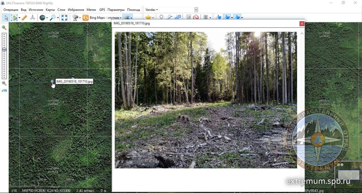Toggle full screen mode icon
Screen dimensions: 362x193
(x=64, y=18)
